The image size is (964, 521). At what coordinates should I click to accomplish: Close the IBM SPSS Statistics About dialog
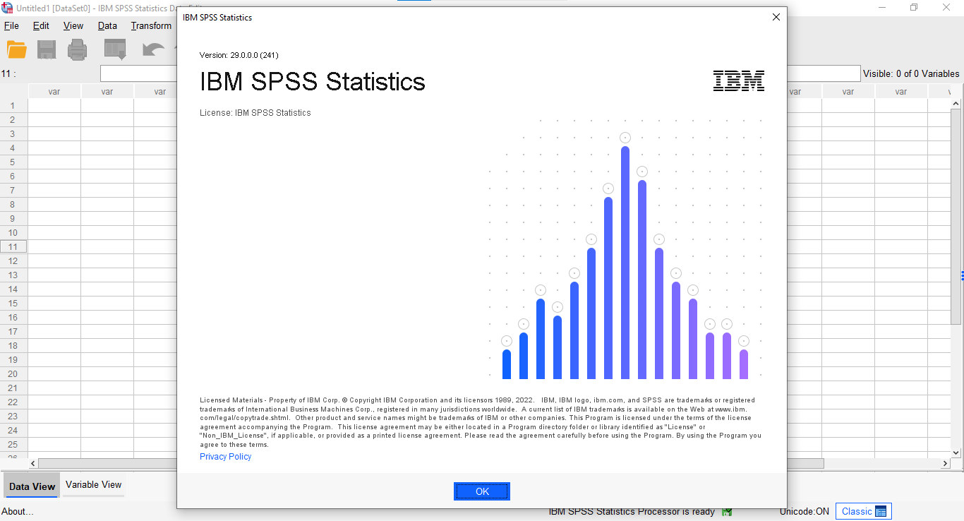[x=776, y=17]
